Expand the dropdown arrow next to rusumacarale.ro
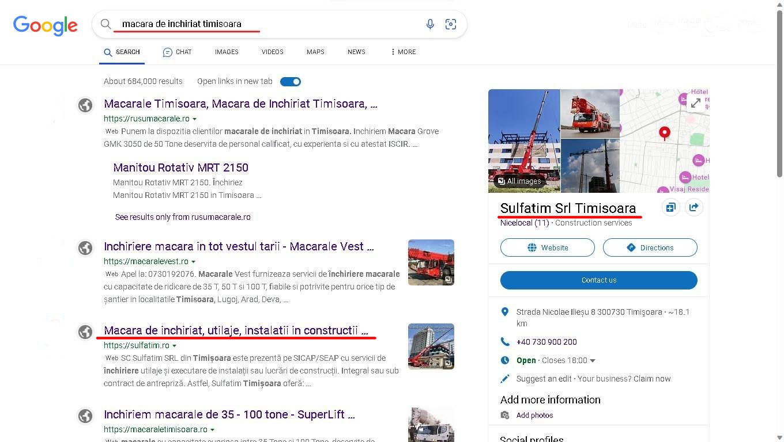The height and width of the screenshot is (442, 784). pos(195,119)
